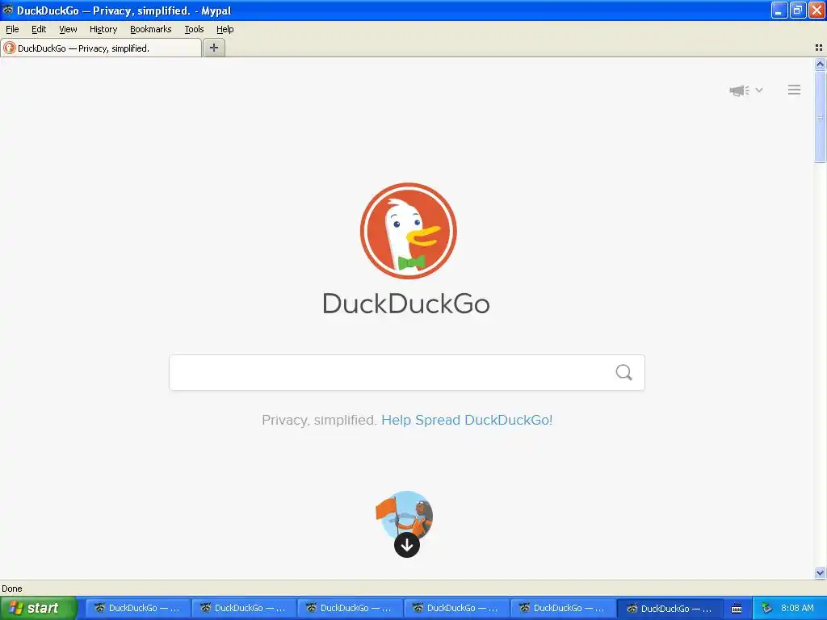Open the DuckDuckGo hamburger menu
The image size is (827, 620).
795,90
